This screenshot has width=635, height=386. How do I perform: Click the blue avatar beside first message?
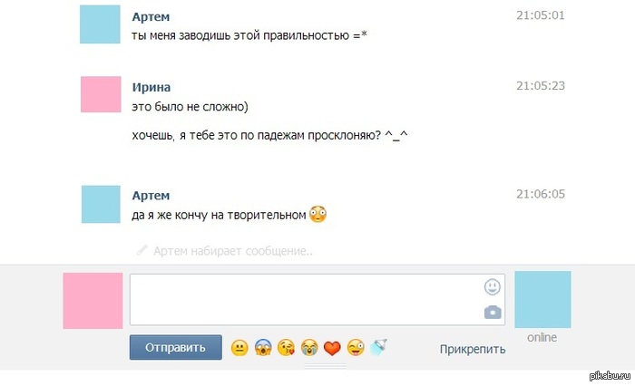click(x=100, y=24)
